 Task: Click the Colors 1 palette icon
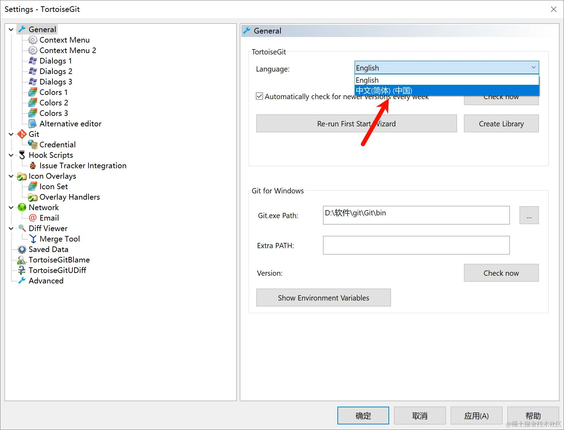[33, 92]
